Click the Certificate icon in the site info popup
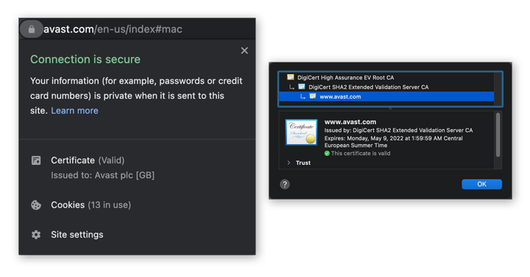 pyautogui.click(x=36, y=160)
